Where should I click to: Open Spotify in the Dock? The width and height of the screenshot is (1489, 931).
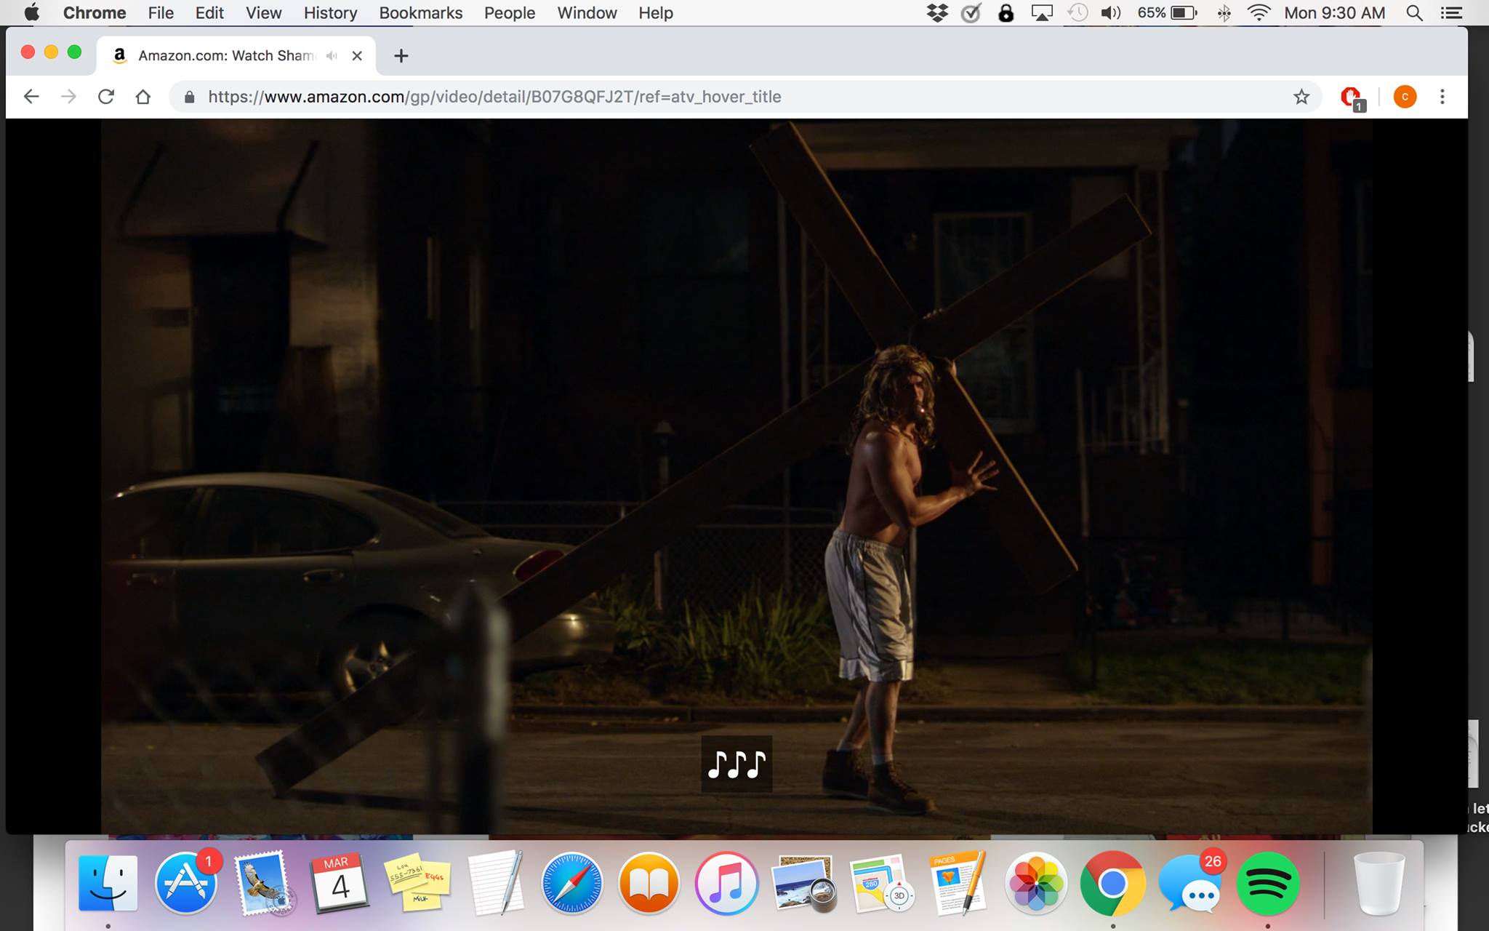1268,883
